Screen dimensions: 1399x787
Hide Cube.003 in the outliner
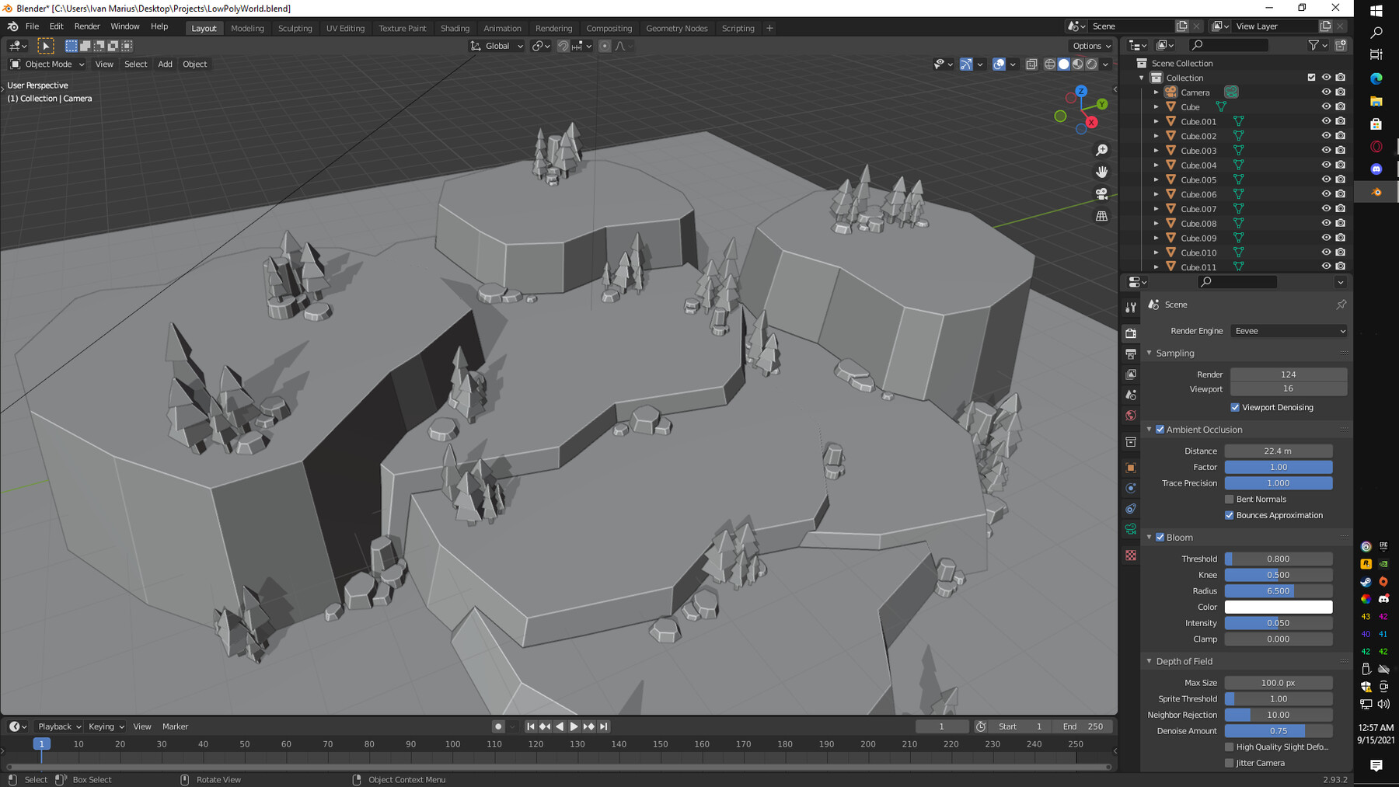tap(1327, 150)
